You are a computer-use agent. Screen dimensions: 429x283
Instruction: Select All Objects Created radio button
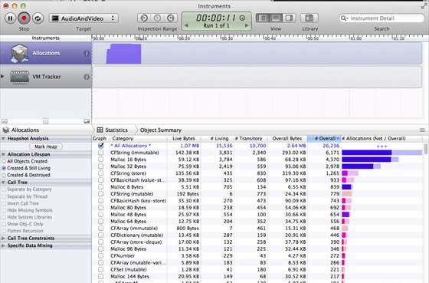(x=4, y=161)
